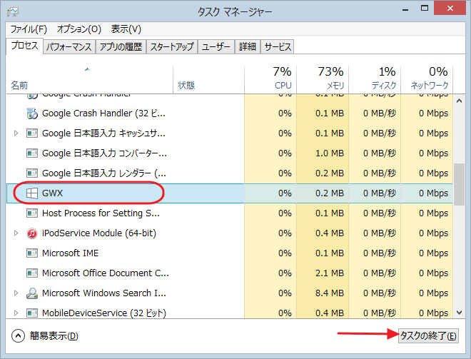Click the Microsoft Windows Search Indexer icon
The height and width of the screenshot is (359, 471).
tap(31, 293)
